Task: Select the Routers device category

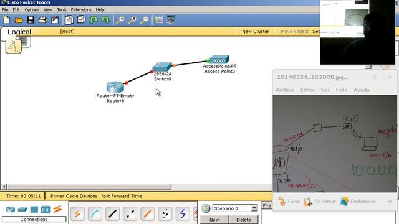Action: click(x=11, y=210)
